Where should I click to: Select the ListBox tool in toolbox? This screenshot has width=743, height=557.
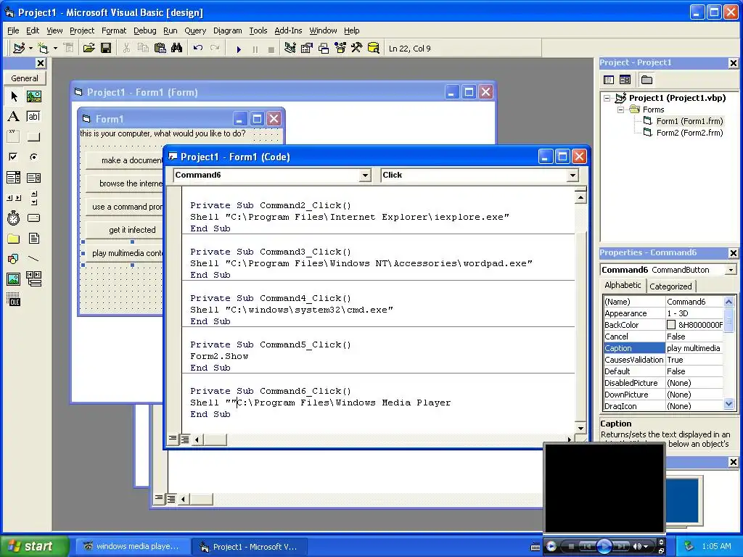[33, 178]
